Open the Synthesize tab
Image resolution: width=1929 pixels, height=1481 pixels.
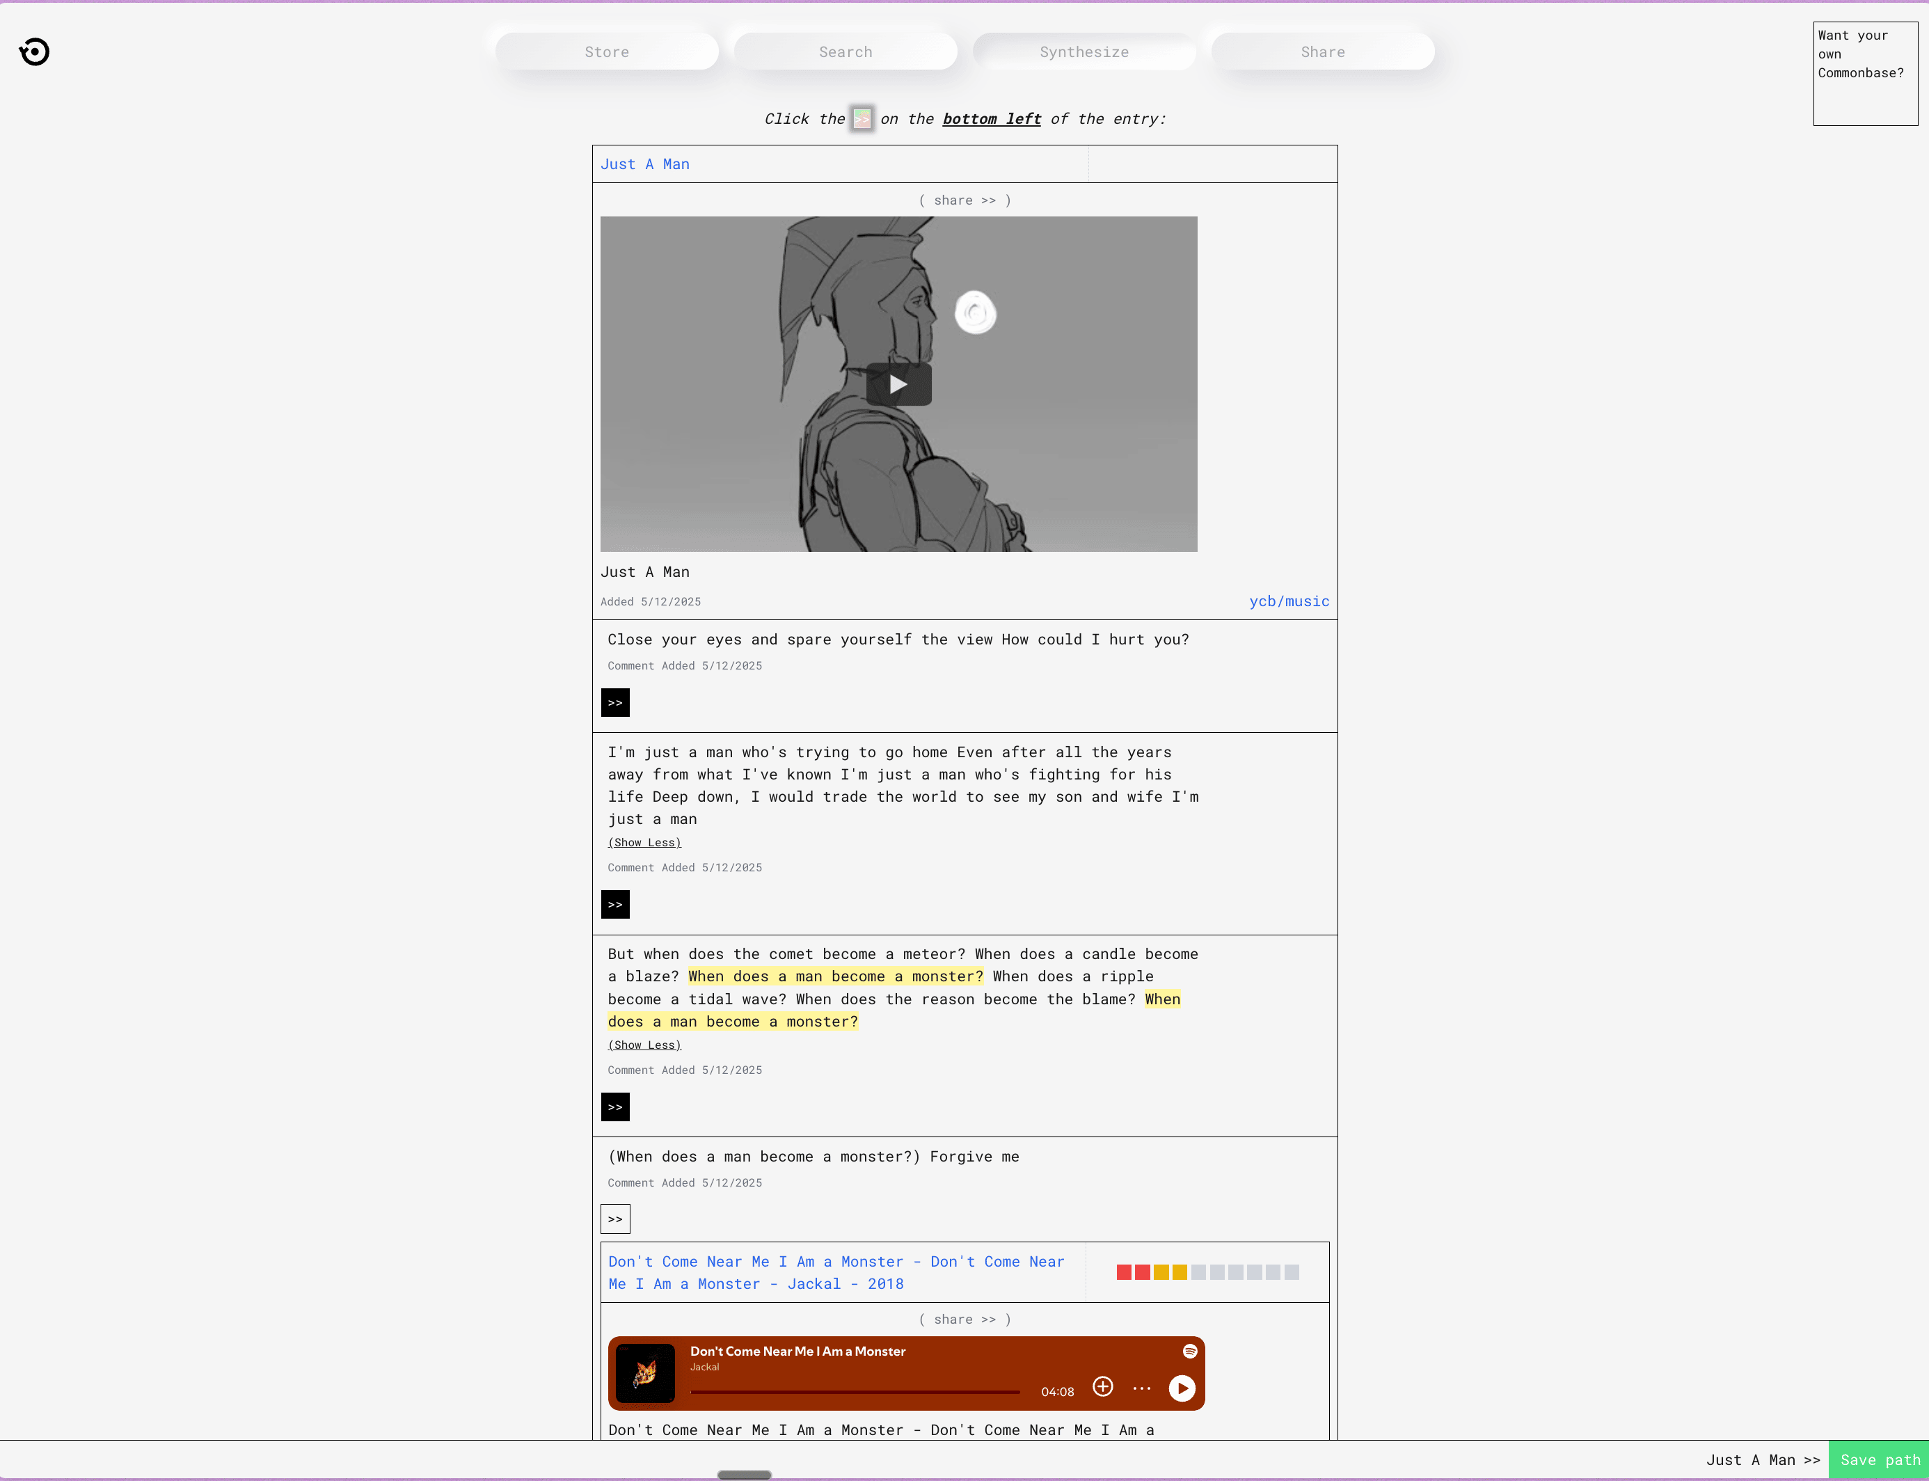coord(1084,52)
